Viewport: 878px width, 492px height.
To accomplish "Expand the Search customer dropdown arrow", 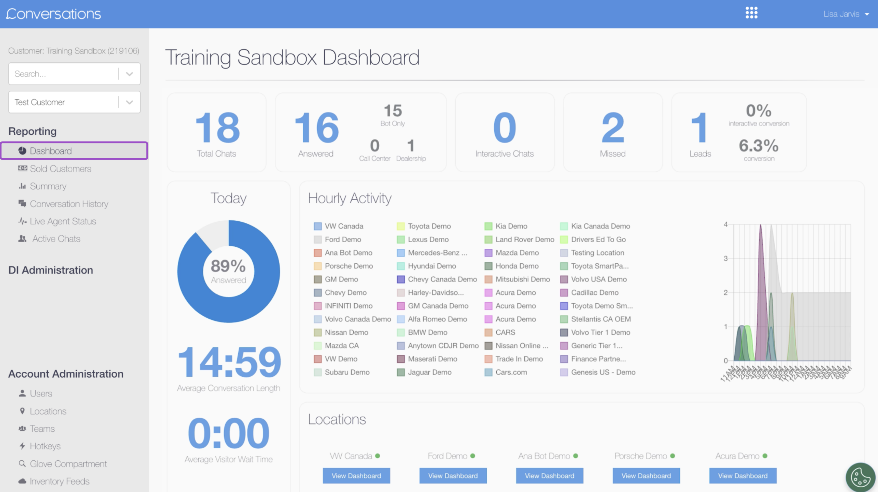I will pyautogui.click(x=129, y=74).
